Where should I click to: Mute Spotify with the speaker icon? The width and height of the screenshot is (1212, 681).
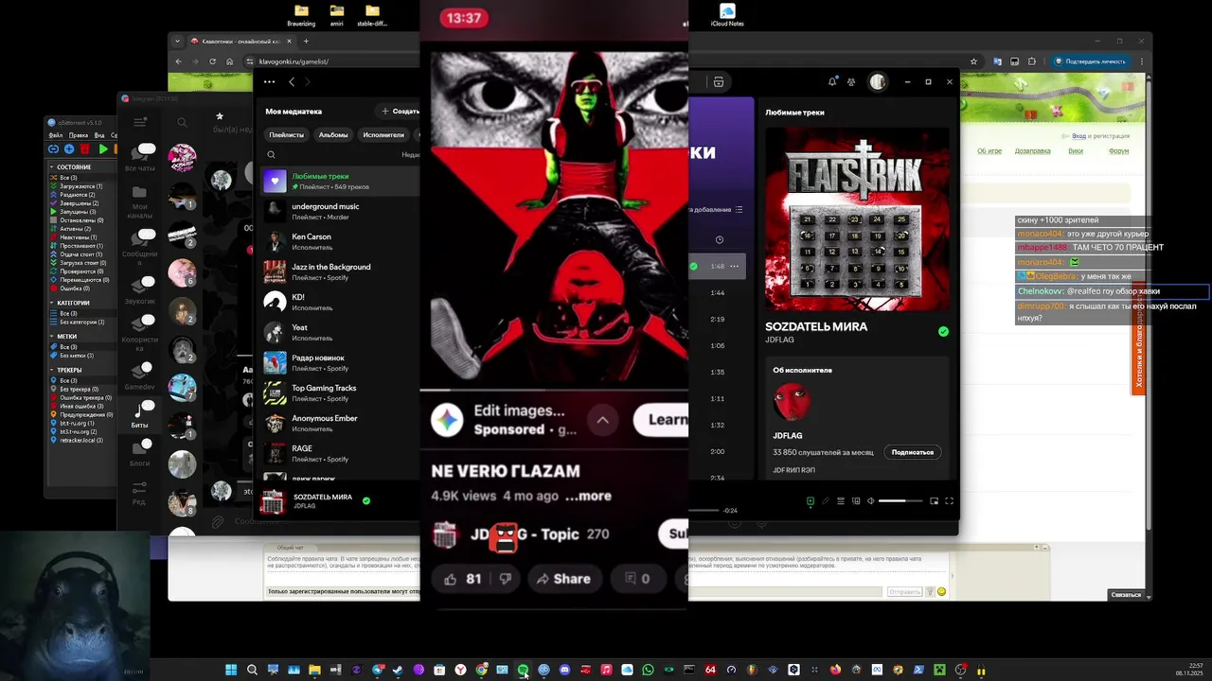coord(871,501)
